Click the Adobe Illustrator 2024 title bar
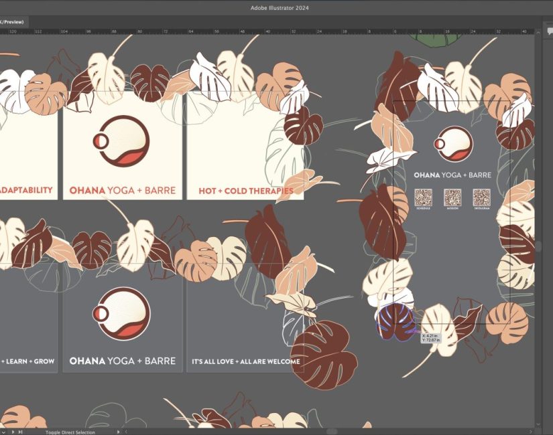This screenshot has width=553, height=435. pos(276,7)
